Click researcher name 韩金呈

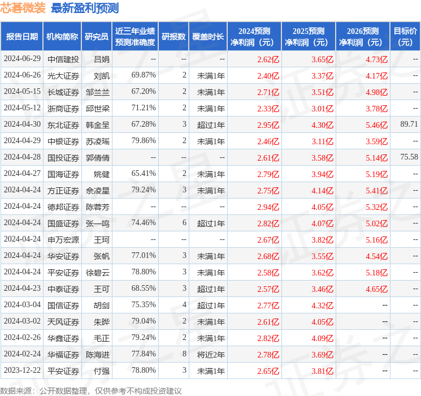[98, 125]
